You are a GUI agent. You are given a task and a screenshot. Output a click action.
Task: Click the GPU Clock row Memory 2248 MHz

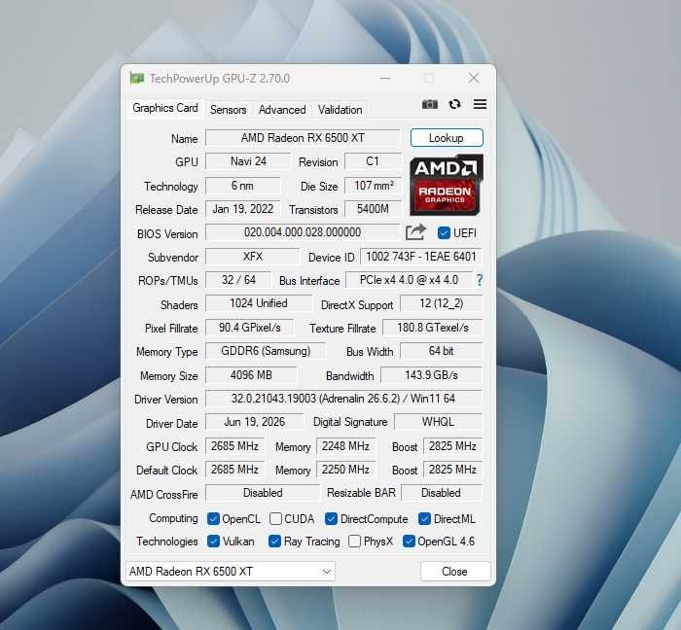point(345,446)
